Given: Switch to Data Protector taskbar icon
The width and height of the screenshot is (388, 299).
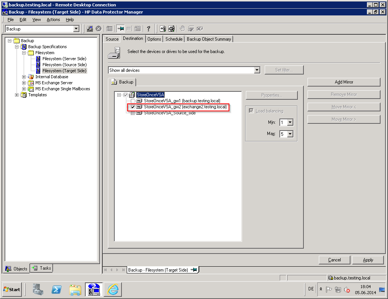Looking at the screenshot, I should (94, 289).
